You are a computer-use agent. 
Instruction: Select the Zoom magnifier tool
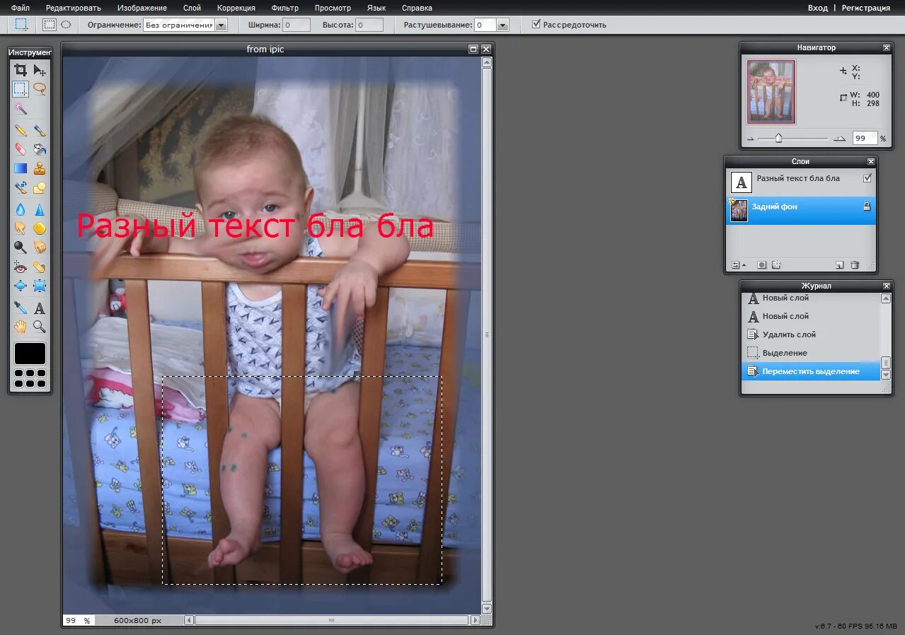coord(40,327)
